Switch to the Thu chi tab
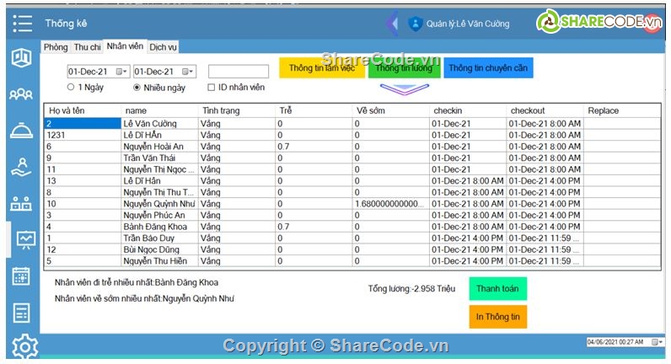The width and height of the screenshot is (671, 364). 88,47
